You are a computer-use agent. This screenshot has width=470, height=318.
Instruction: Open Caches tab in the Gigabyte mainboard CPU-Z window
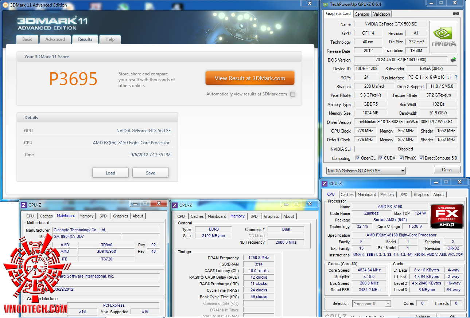pyautogui.click(x=46, y=216)
